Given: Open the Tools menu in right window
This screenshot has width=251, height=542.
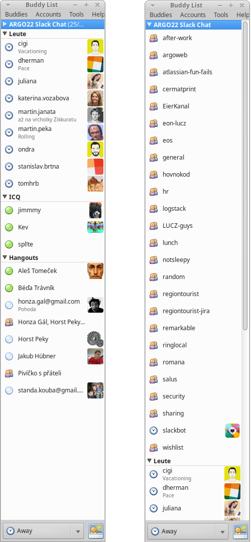Looking at the screenshot, I should point(221,15).
